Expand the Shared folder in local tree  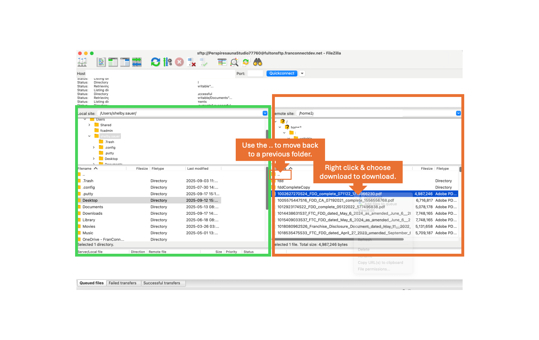pyautogui.click(x=89, y=125)
